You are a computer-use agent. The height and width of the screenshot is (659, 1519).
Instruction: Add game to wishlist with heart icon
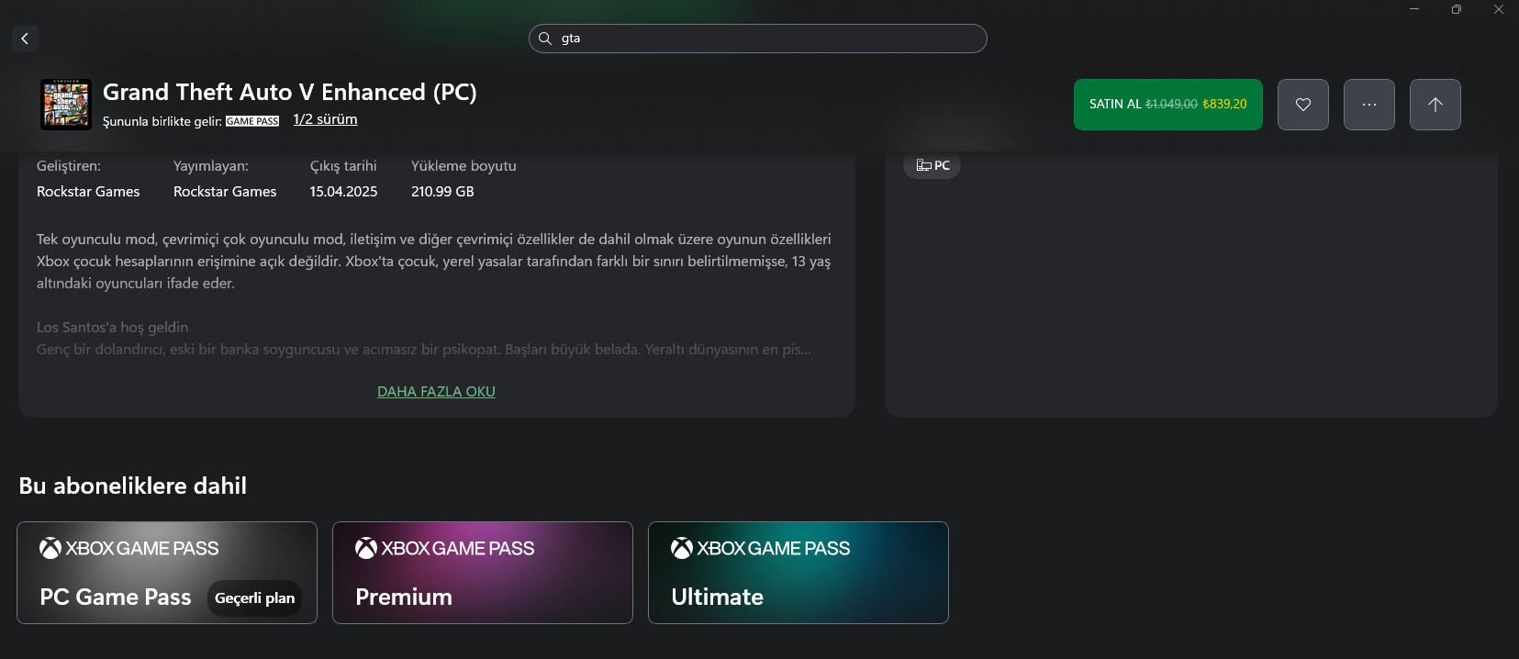pos(1302,105)
